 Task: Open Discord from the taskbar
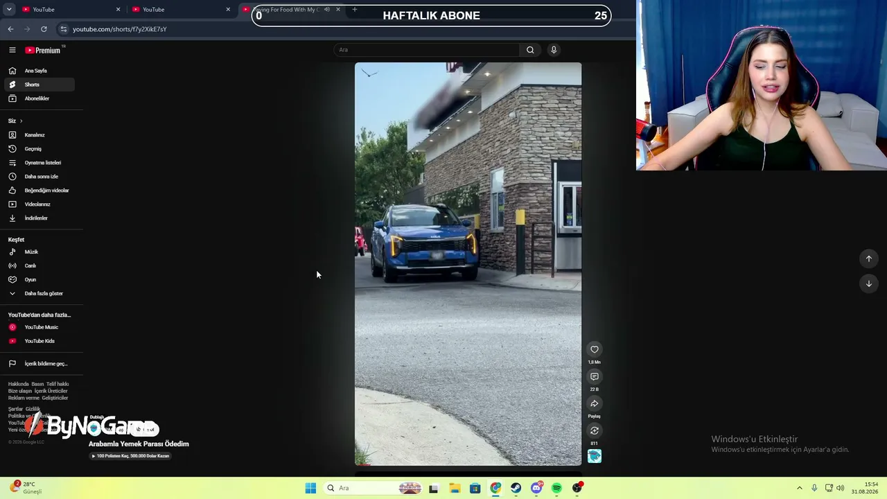pos(536,488)
